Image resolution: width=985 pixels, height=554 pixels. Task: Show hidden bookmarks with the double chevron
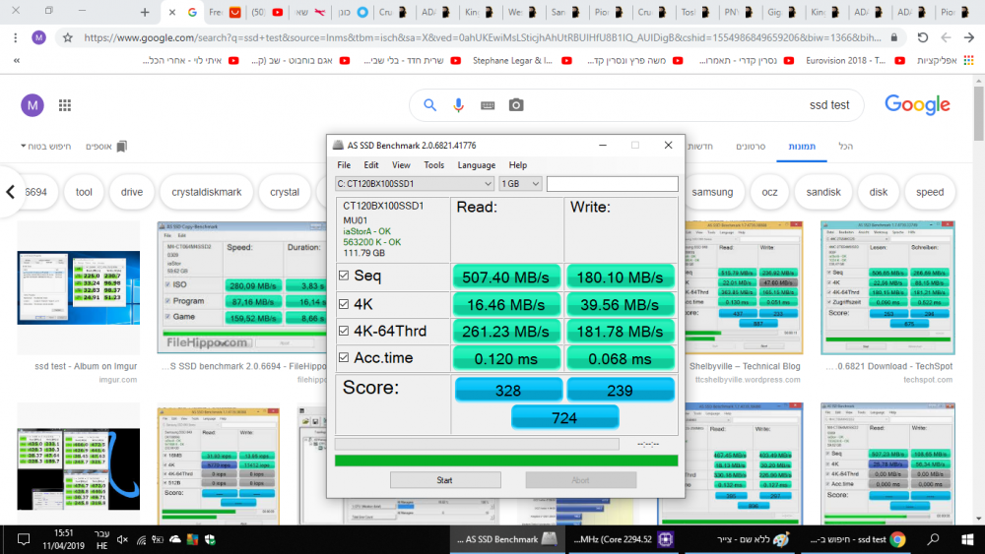(17, 60)
